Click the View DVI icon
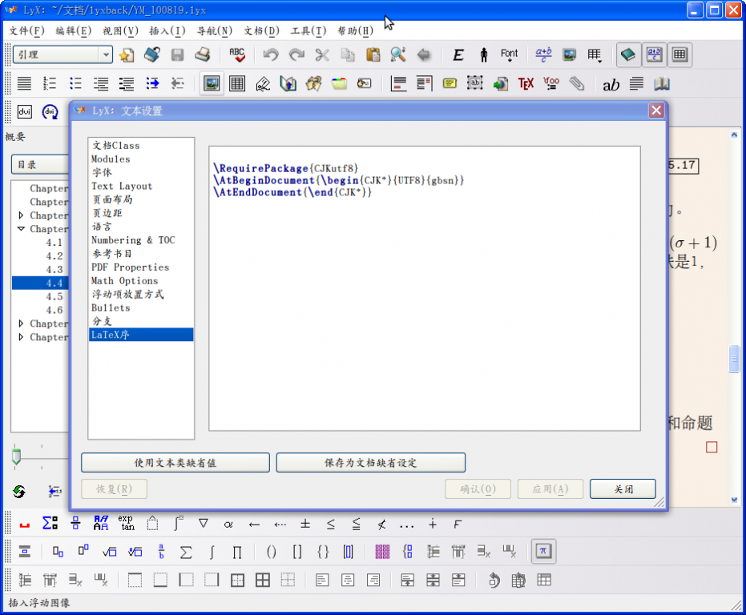746x615 pixels. pos(24,112)
